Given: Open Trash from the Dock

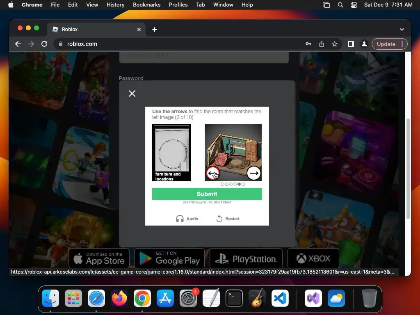Looking at the screenshot, I should point(370,298).
